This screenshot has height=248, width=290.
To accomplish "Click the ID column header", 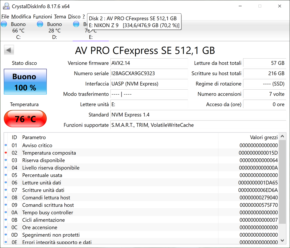I will coord(14,137).
